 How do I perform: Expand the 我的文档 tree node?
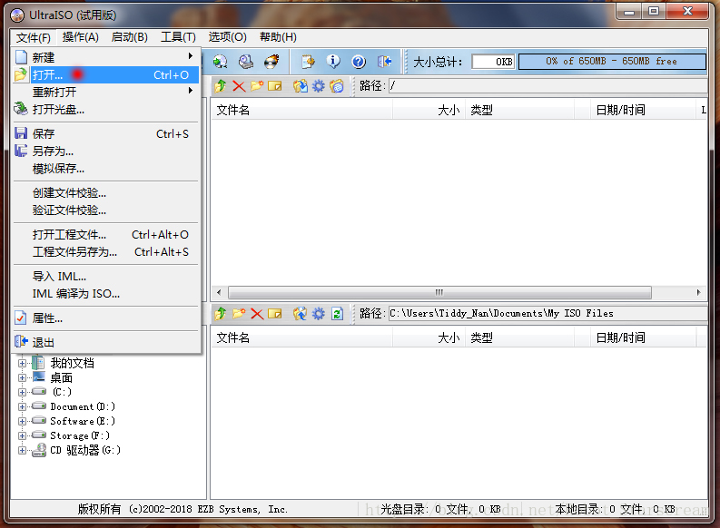(x=22, y=363)
